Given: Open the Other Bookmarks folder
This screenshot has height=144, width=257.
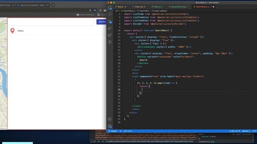Looking at the screenshot, I should click(x=86, y=15).
